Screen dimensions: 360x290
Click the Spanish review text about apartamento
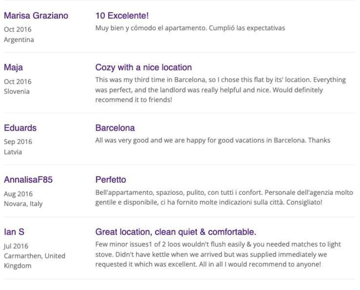[x=190, y=28]
